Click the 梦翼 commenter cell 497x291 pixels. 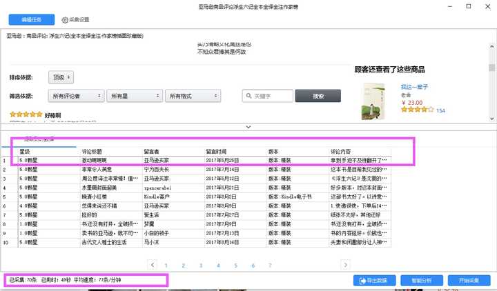point(173,224)
